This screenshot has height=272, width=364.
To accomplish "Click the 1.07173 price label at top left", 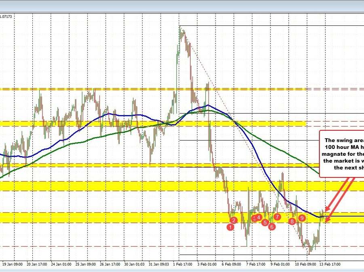I will (6, 17).
